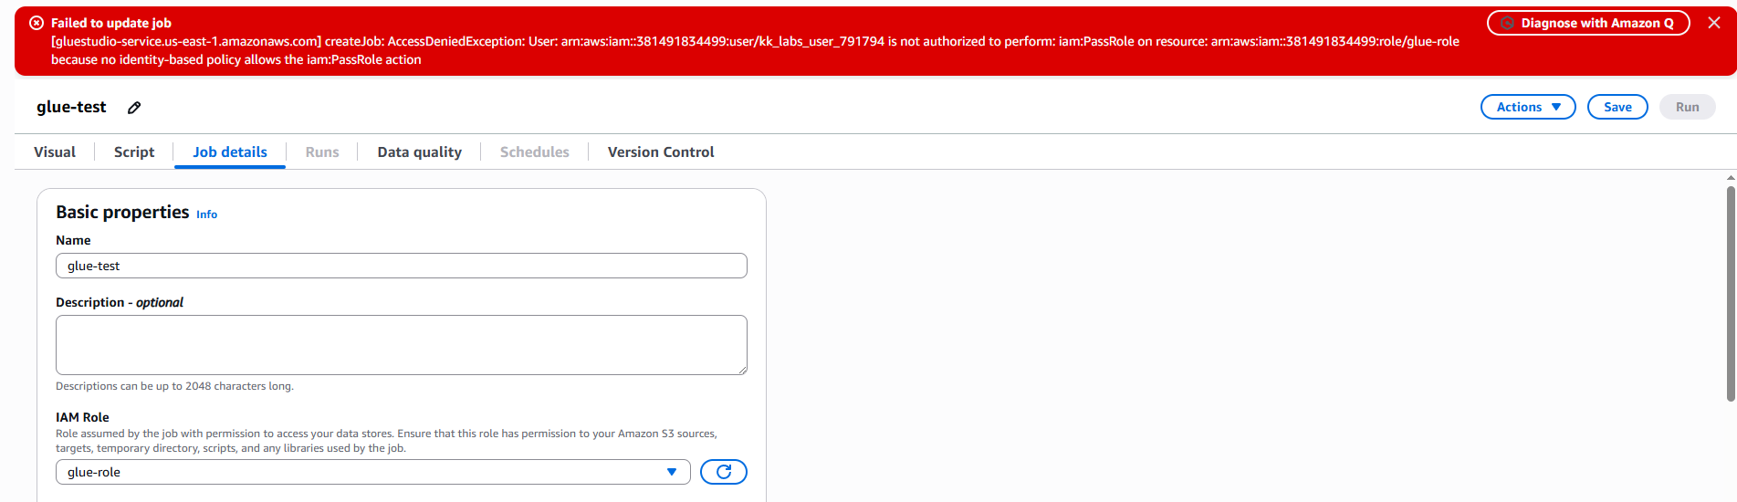This screenshot has width=1737, height=502.
Task: Switch to the Visual tab
Action: click(x=55, y=152)
